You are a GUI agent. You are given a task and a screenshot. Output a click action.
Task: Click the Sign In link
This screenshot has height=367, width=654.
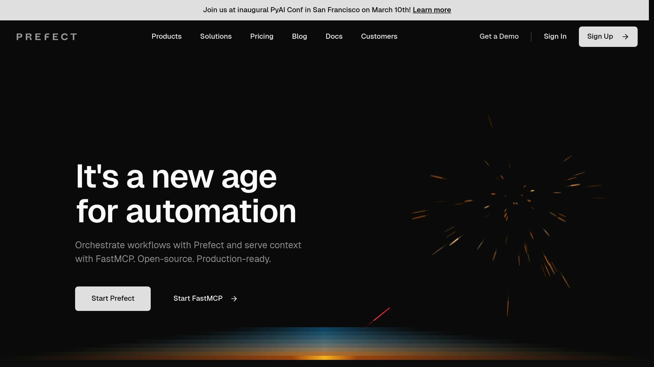point(555,36)
